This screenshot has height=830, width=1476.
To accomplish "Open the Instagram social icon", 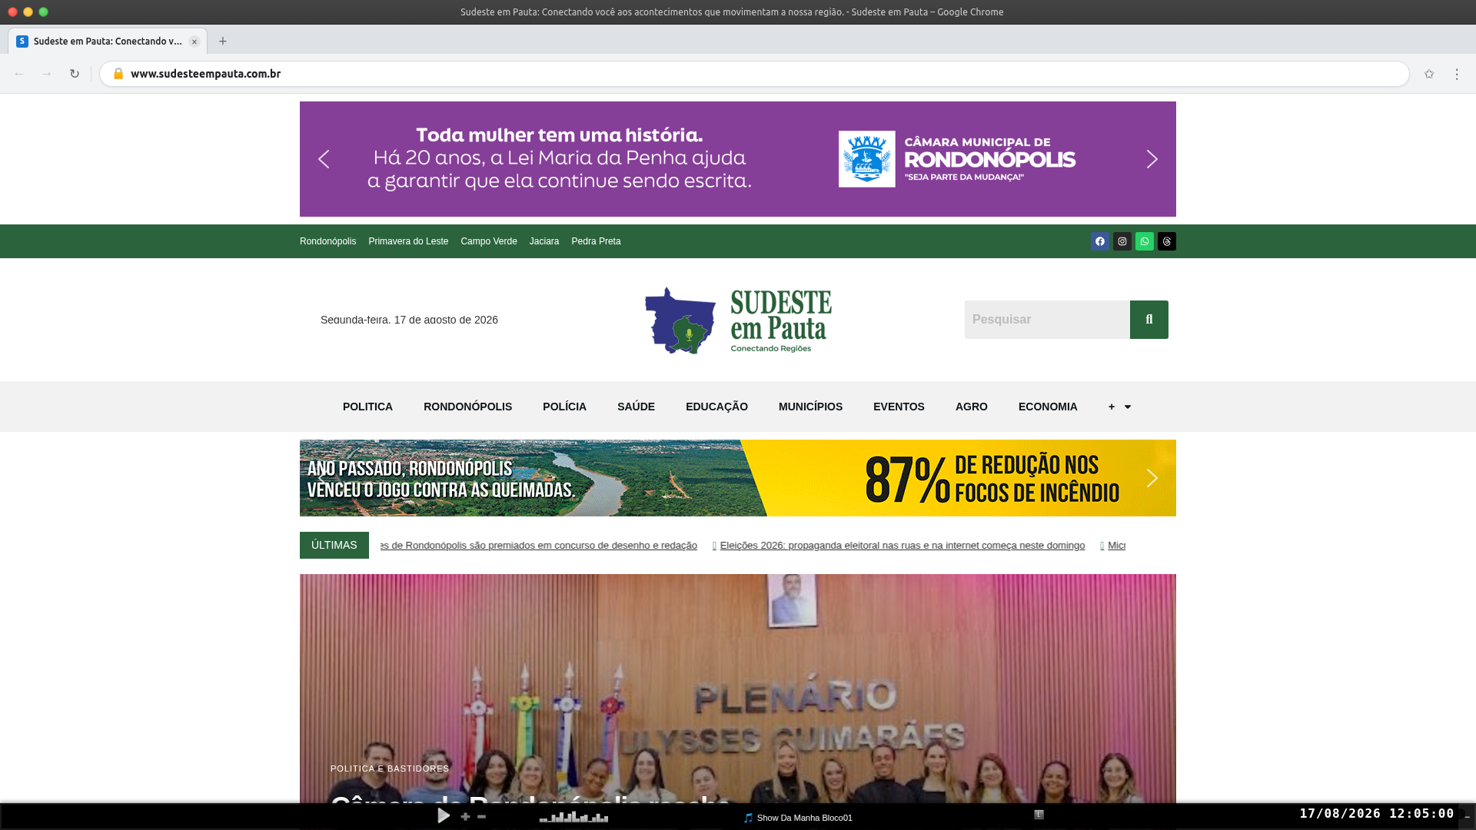I will [x=1122, y=241].
